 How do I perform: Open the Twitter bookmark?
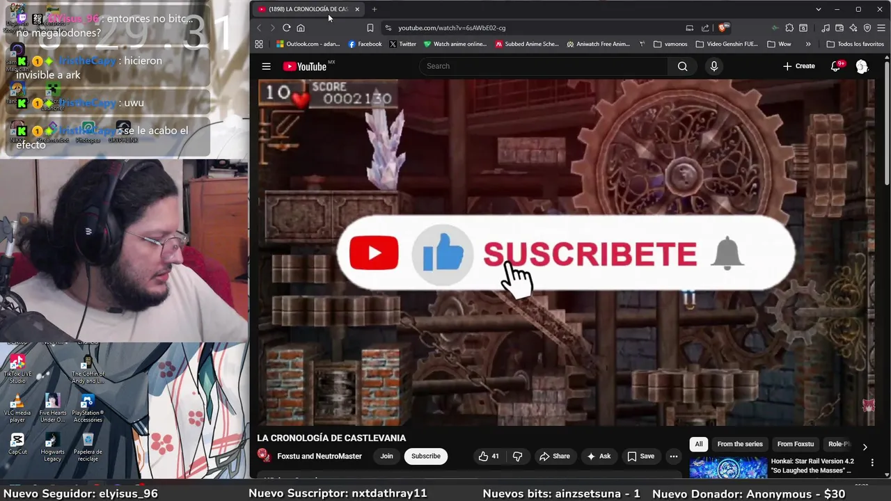click(x=402, y=44)
